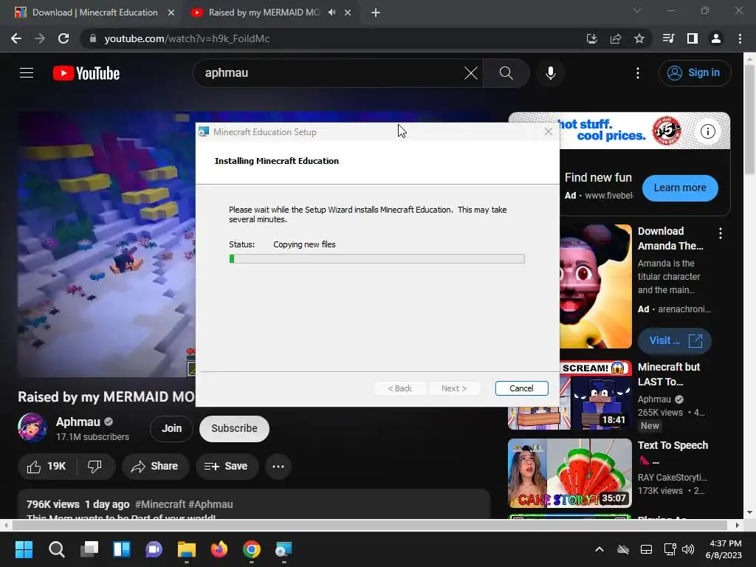This screenshot has width=756, height=567.
Task: Start voice search with microphone
Action: pyautogui.click(x=550, y=73)
